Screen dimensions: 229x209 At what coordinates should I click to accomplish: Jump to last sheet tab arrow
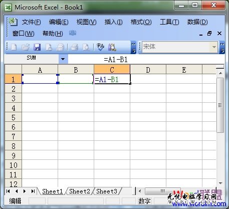pos(33,191)
